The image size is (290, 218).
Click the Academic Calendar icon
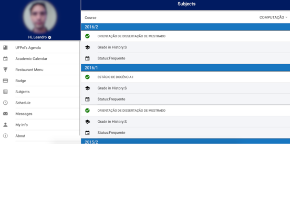(x=5, y=58)
